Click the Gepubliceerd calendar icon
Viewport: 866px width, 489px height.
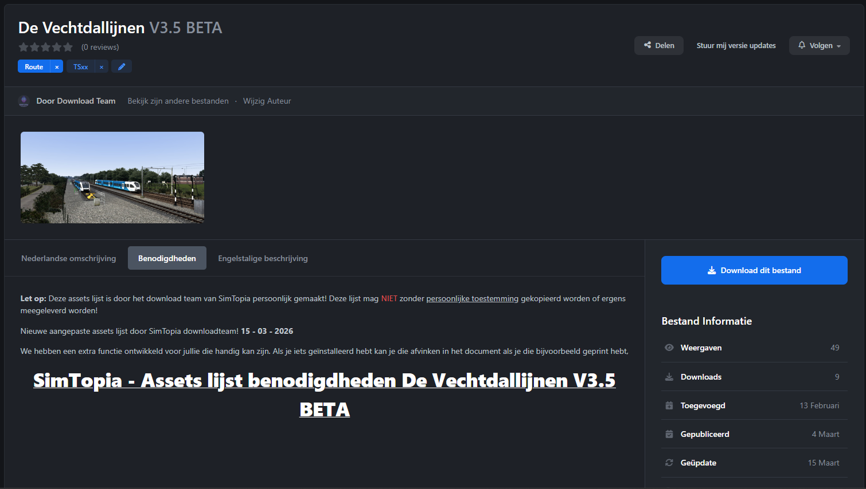669,434
